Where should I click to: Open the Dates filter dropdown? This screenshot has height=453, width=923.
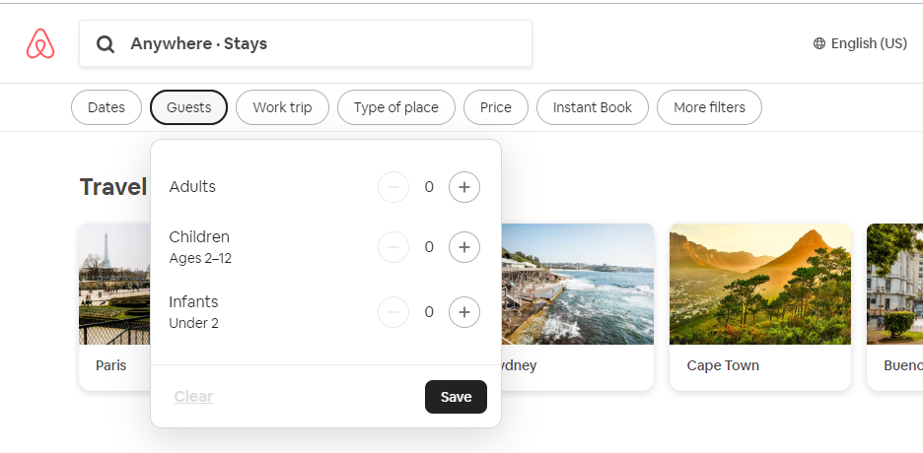[106, 107]
